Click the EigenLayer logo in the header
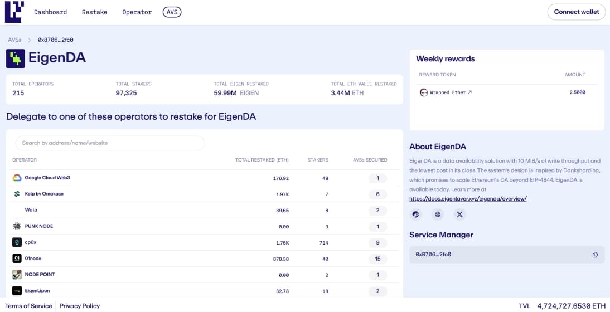This screenshot has height=312, width=610. [x=14, y=12]
